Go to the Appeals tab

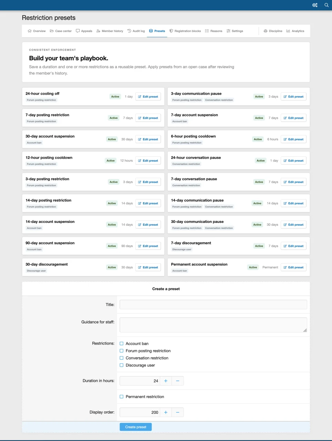(84, 31)
